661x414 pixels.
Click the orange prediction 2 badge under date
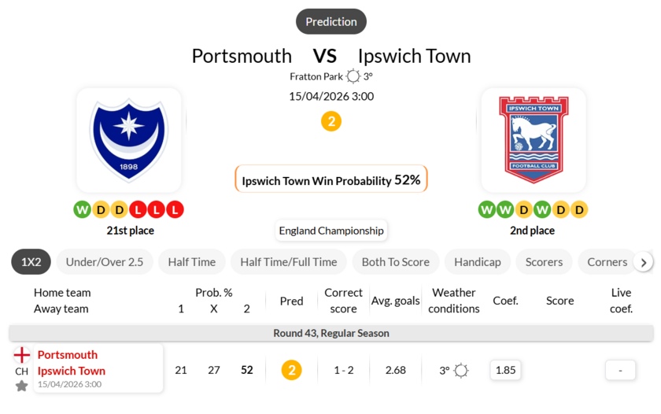pos(331,121)
